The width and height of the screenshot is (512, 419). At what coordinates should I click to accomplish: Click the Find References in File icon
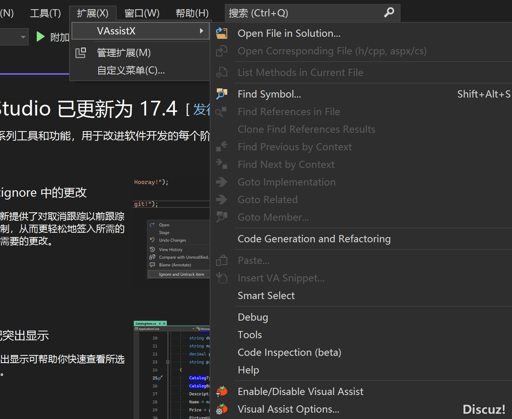222,112
